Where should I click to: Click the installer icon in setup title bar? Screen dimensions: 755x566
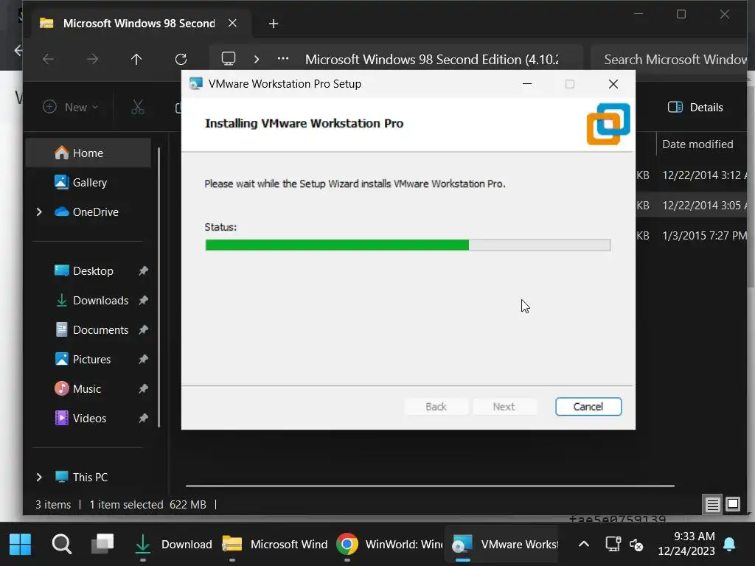click(195, 84)
